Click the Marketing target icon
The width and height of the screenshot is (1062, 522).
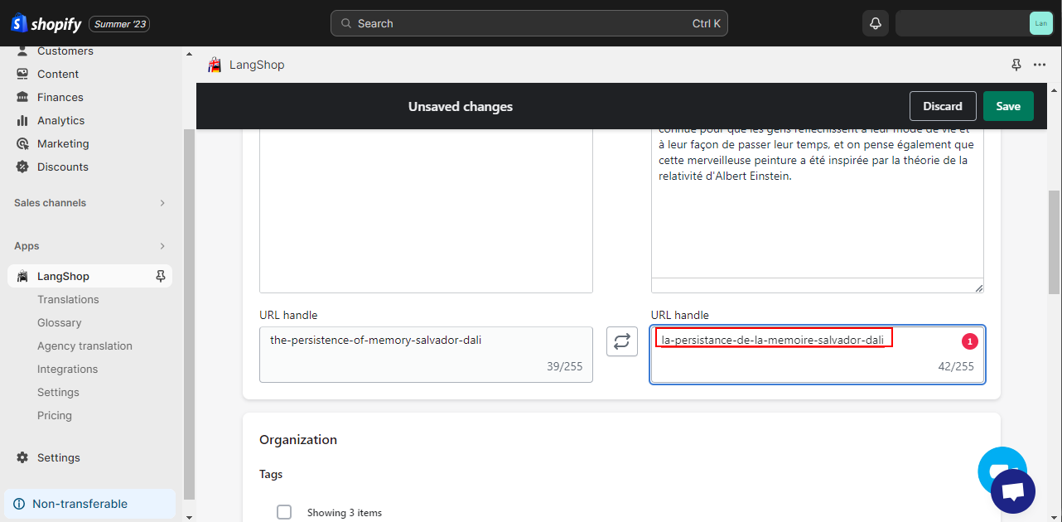pyautogui.click(x=22, y=143)
